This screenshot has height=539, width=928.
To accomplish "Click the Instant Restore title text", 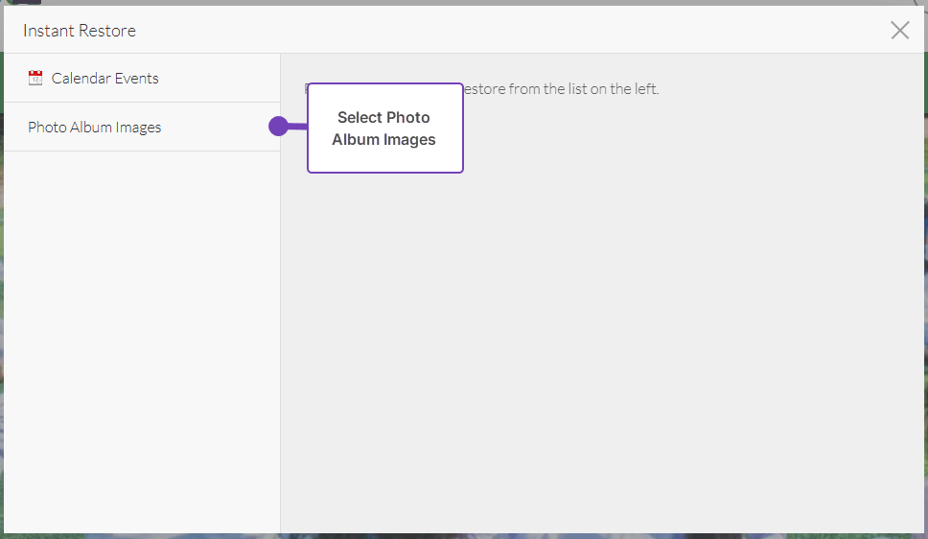I will coord(80,31).
